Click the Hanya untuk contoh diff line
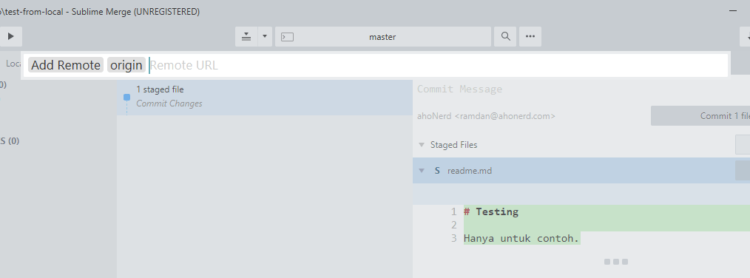 [x=521, y=238]
